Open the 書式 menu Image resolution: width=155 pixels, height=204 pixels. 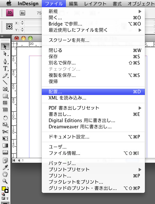coord(117,4)
